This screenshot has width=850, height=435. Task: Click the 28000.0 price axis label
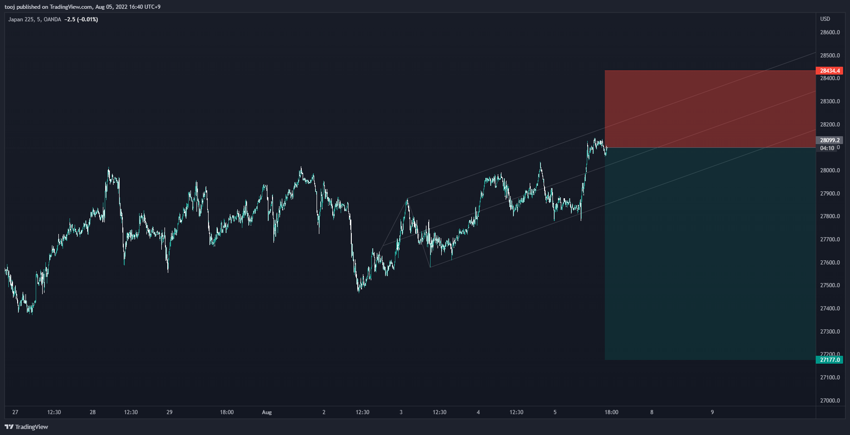pos(830,170)
